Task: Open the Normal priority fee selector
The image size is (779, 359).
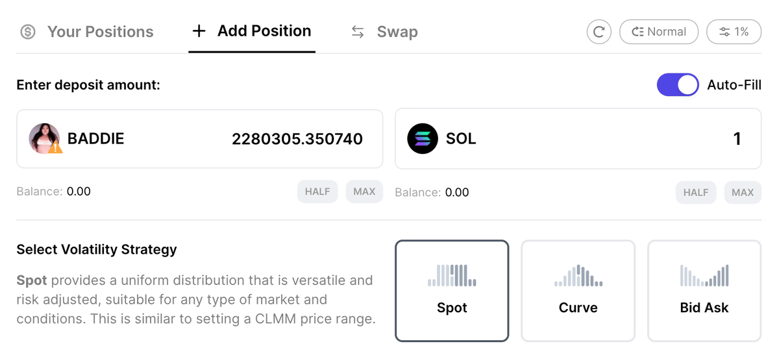Action: pos(658,32)
